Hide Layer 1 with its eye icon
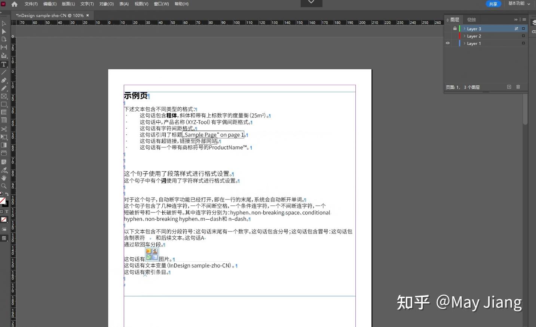The height and width of the screenshot is (327, 536). click(x=448, y=43)
